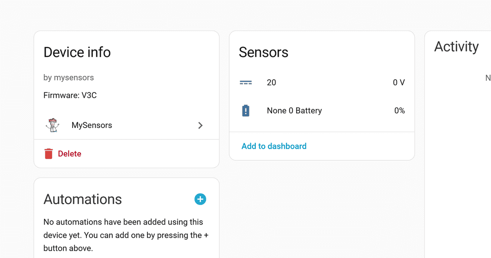The image size is (491, 258).
Task: Click the voltage DC icon next to 20
Action: point(245,82)
